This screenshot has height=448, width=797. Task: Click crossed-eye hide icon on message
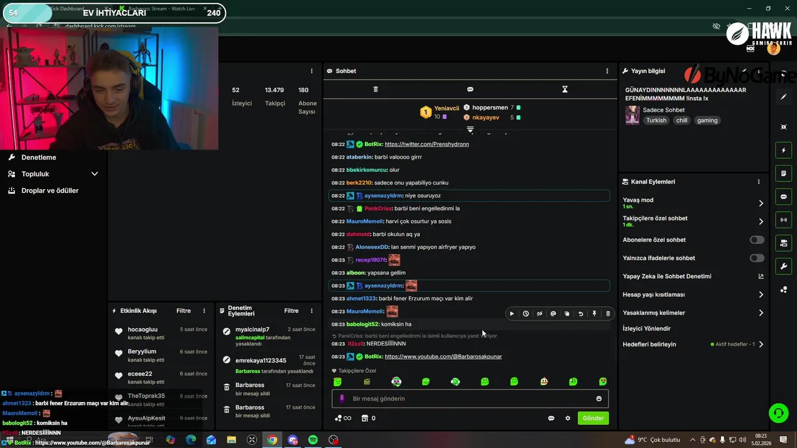click(539, 314)
